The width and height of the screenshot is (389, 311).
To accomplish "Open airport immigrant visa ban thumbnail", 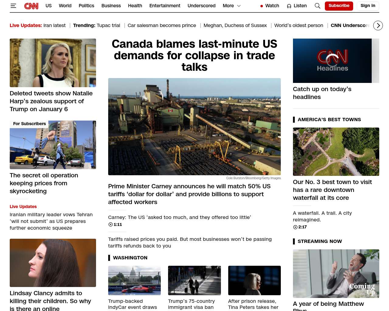I will pos(194,280).
